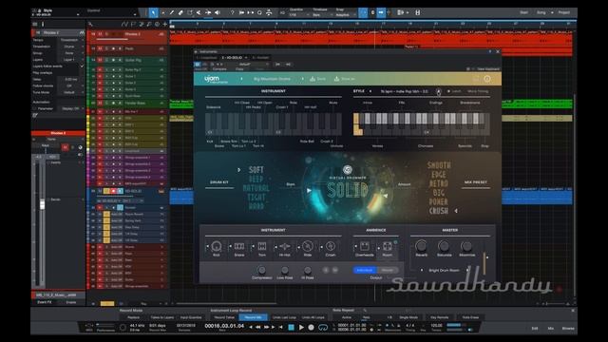Open the Big Mountain Drums preset dropdown
The image size is (608, 342).
point(272,79)
